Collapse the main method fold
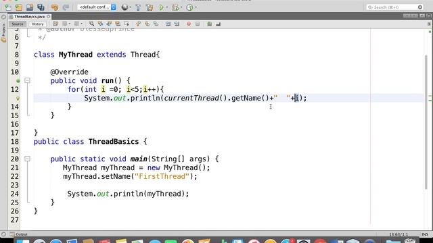 tap(27, 159)
